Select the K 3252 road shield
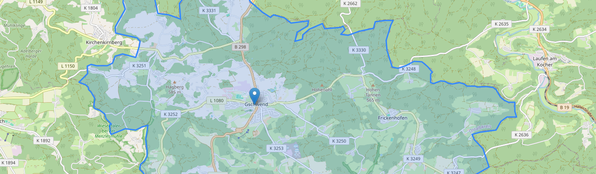Screen dimensions: 596x174 point(171,114)
